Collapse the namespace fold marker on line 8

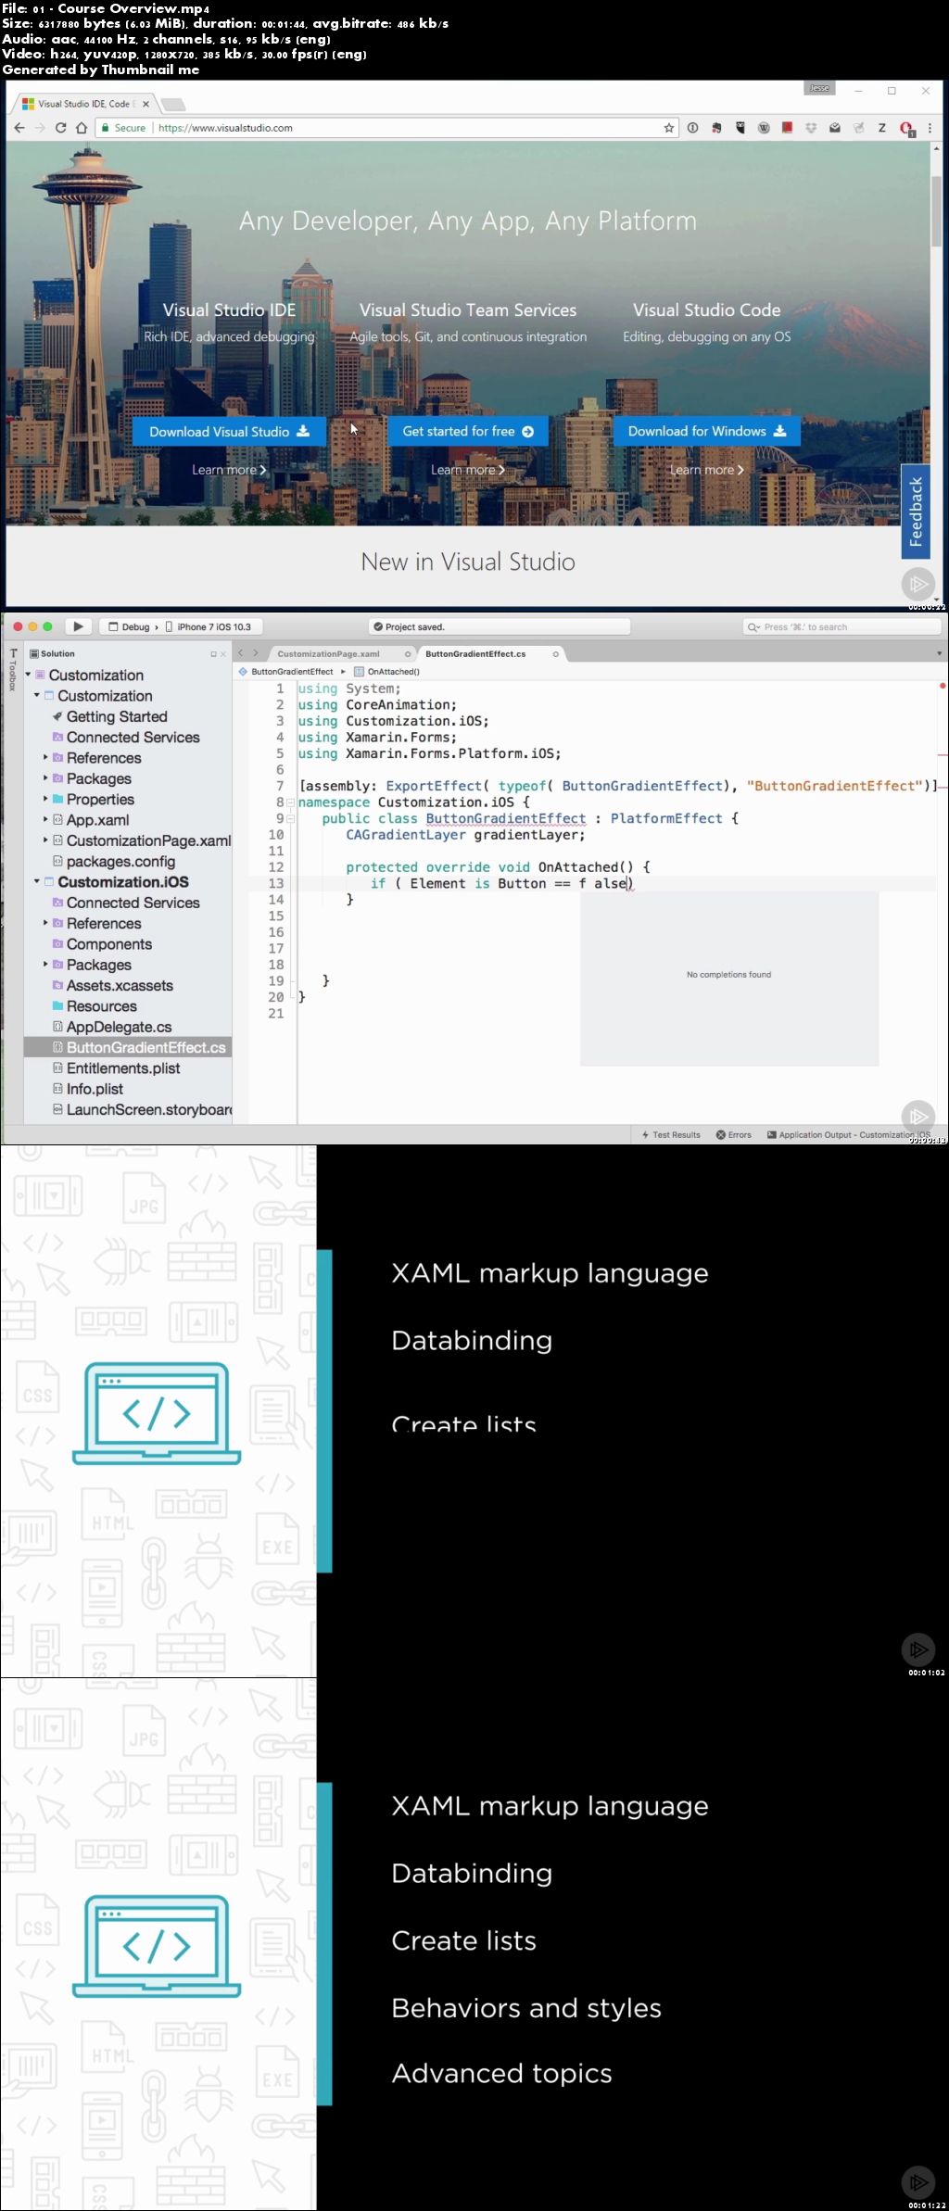(x=290, y=802)
